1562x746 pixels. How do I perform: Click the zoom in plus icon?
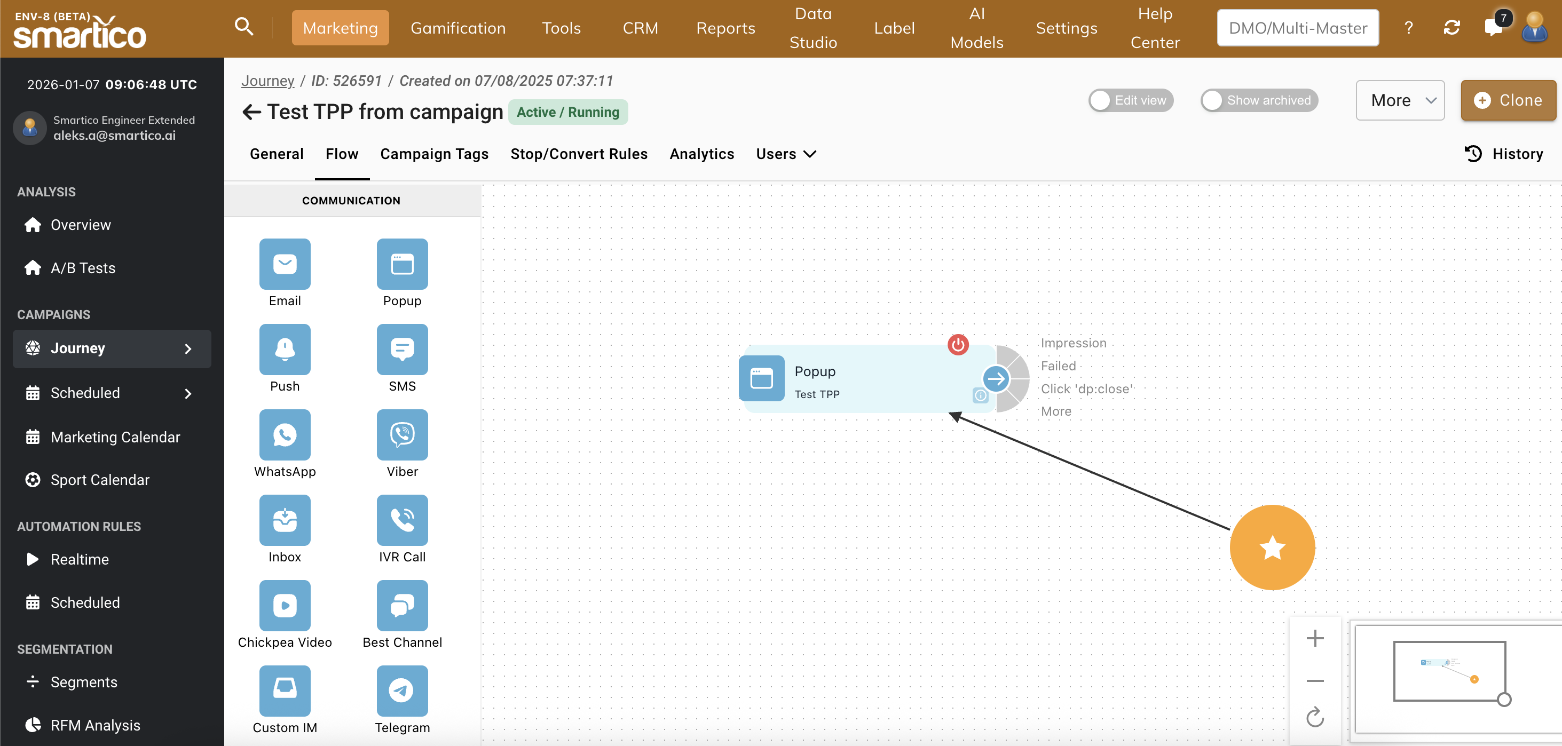(x=1315, y=638)
